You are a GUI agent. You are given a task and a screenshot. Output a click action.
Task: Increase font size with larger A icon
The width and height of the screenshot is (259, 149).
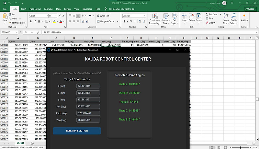point(60,16)
